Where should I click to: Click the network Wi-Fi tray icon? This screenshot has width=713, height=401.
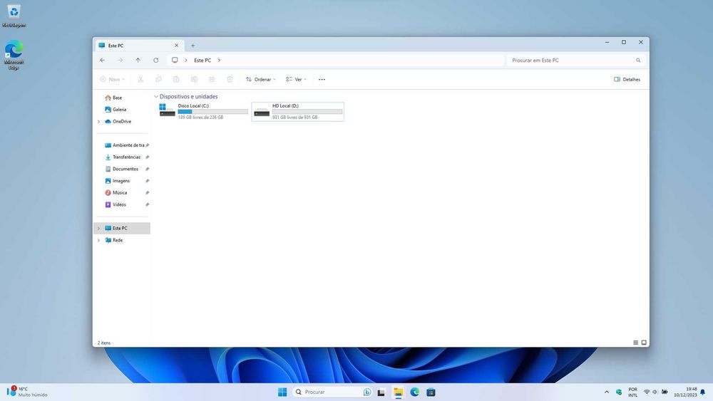(x=646, y=392)
